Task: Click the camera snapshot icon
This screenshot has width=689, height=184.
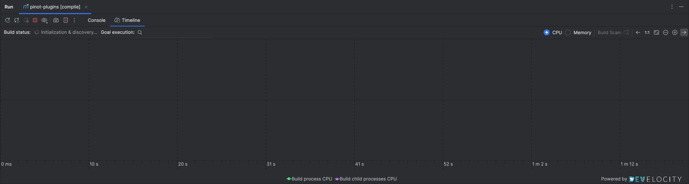Action: tap(56, 20)
